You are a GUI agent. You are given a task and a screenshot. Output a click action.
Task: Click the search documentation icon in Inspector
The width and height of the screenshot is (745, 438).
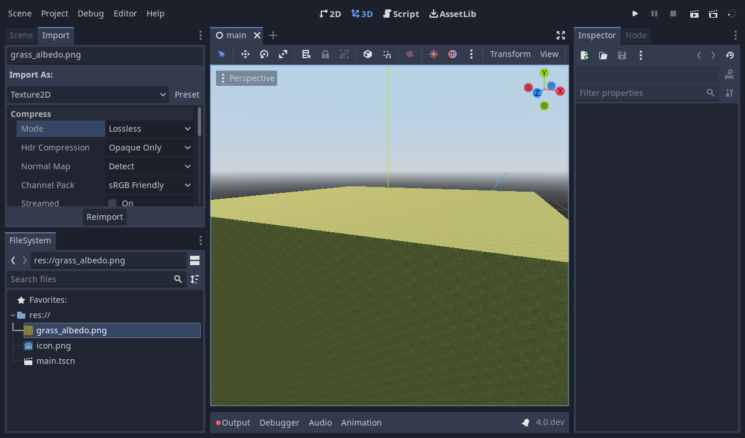729,74
